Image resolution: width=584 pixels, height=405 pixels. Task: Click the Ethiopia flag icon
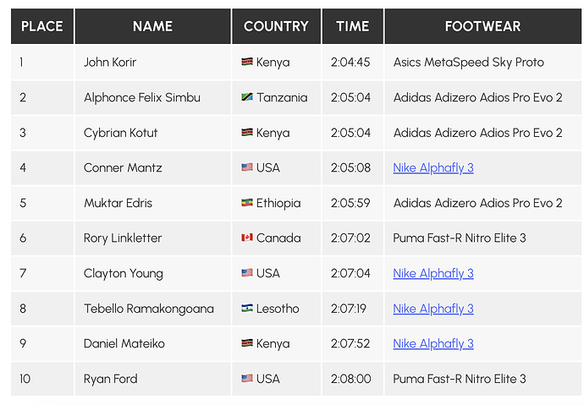click(247, 204)
